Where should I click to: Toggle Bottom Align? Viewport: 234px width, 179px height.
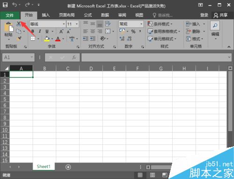pos(100,24)
